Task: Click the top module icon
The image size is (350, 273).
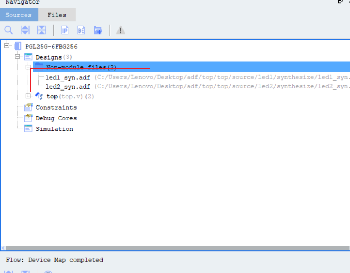Action: point(39,96)
